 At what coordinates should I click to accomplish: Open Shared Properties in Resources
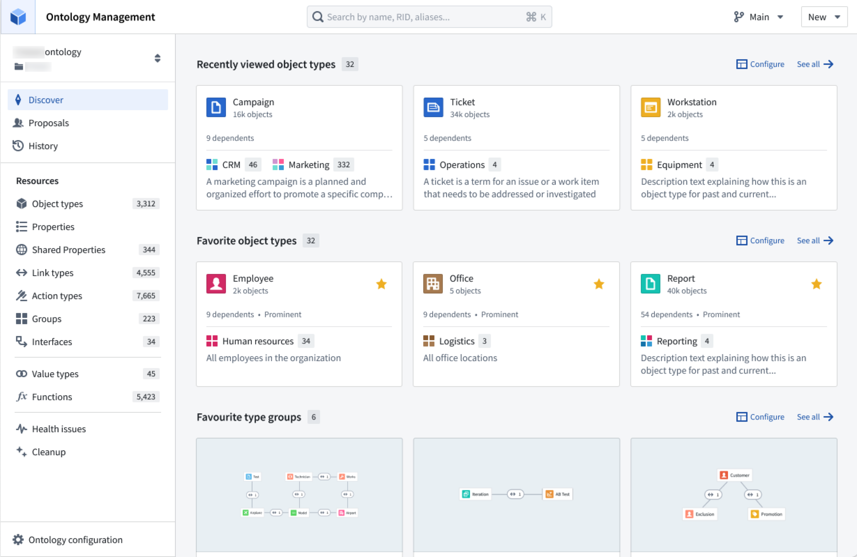88,250
